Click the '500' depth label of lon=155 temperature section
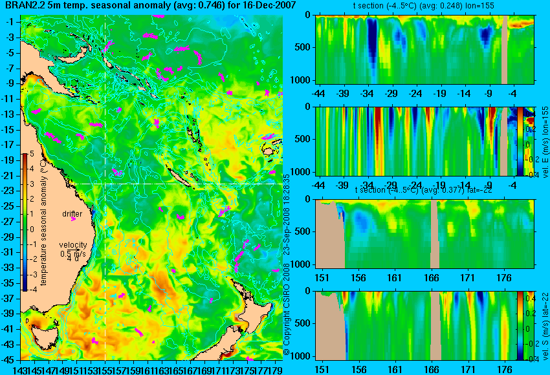The height and width of the screenshot is (375, 550). pyautogui.click(x=302, y=47)
